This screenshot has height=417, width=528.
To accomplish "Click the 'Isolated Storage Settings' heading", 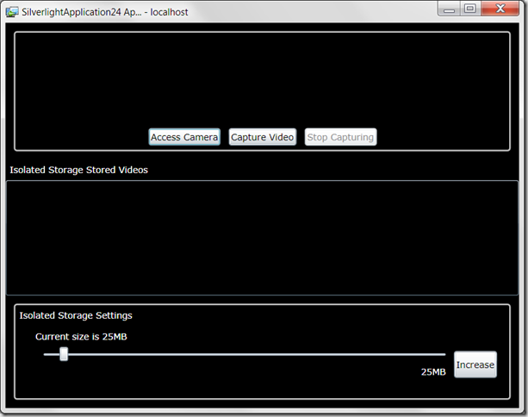I will pos(76,315).
